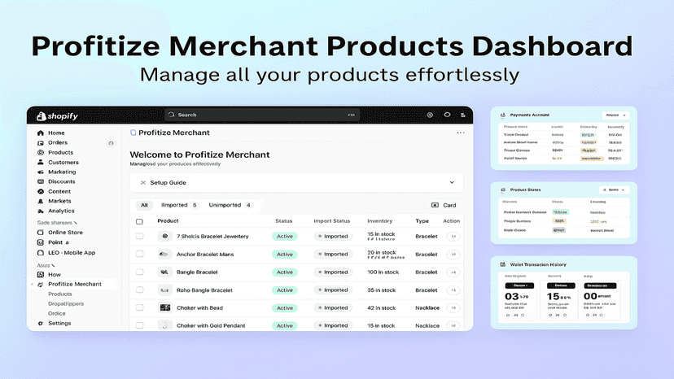Image resolution: width=674 pixels, height=379 pixels.
Task: Open action button for Roho Bangle Bracelet row
Action: [x=453, y=290]
